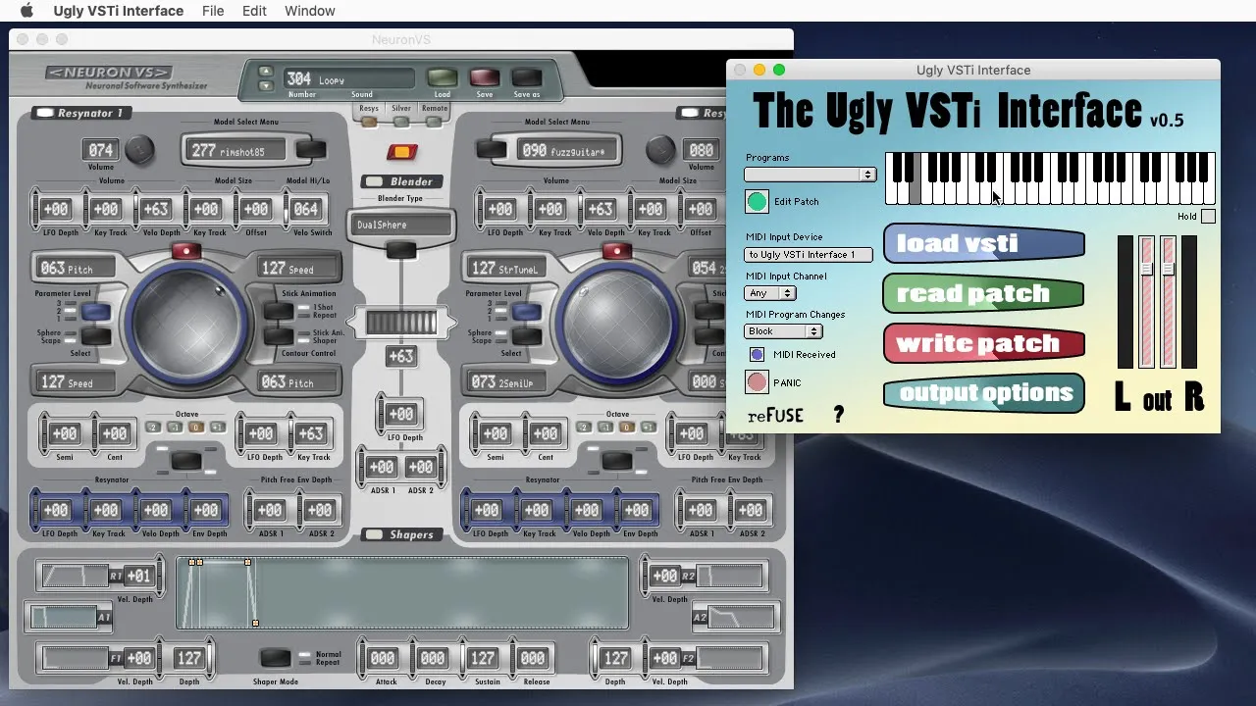This screenshot has height=706, width=1256.
Task: Toggle the Resynator 1 on/off switch
Action: click(x=44, y=113)
